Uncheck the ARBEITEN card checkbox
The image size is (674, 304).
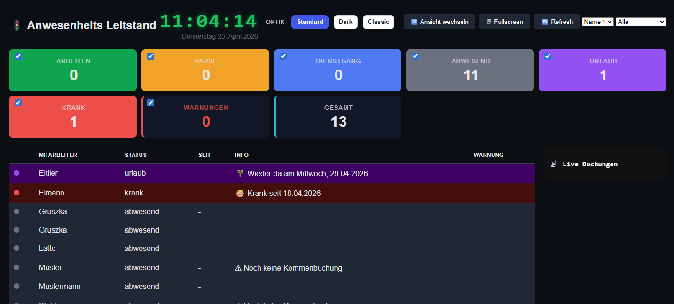(18, 56)
